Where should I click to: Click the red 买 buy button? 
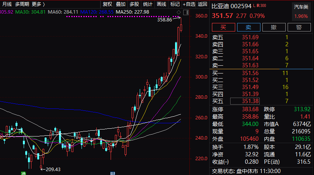click(x=224, y=27)
